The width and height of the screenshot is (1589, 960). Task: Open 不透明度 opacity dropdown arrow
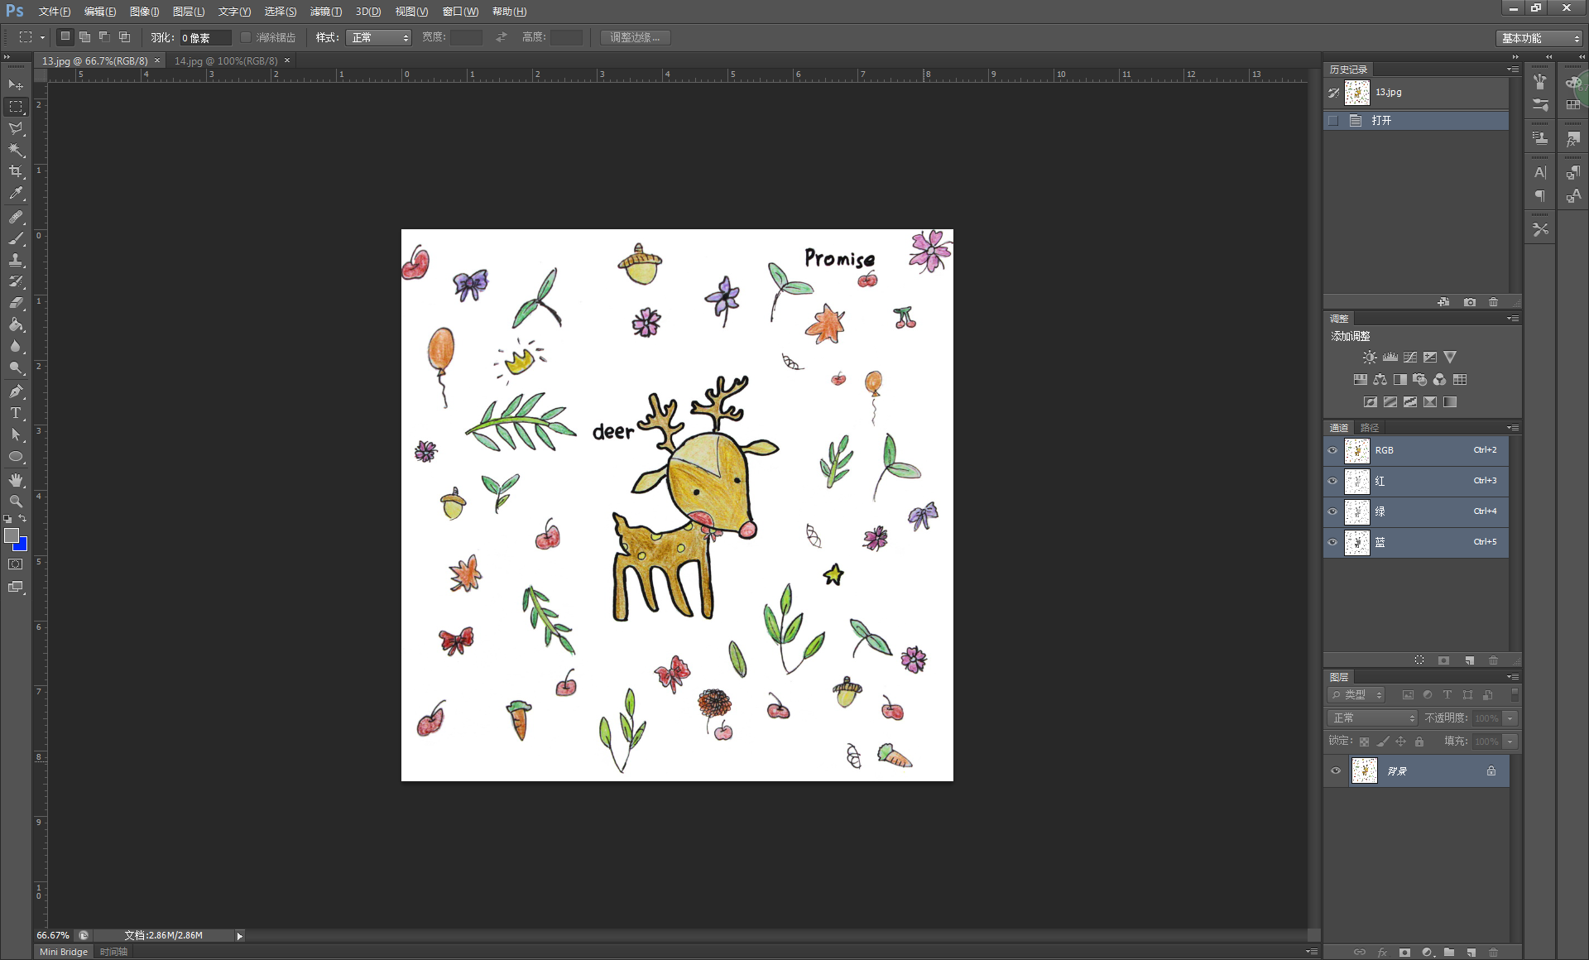1510,718
